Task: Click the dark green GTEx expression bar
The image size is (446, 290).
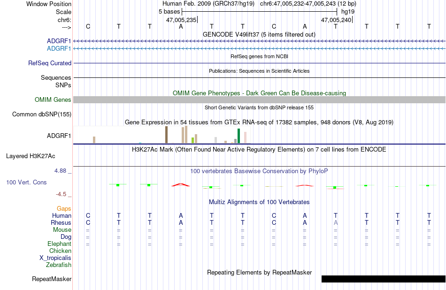Action: (x=238, y=136)
